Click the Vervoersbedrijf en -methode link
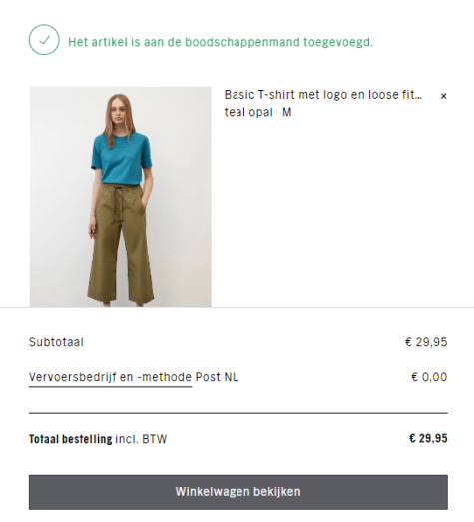474x522 pixels. click(110, 377)
